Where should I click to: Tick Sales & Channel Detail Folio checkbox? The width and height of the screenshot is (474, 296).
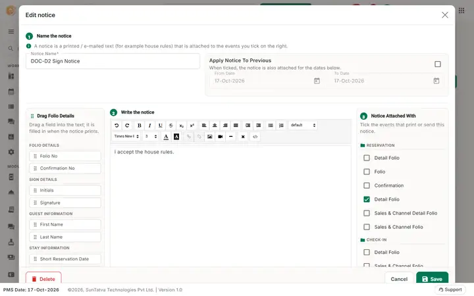(x=367, y=213)
